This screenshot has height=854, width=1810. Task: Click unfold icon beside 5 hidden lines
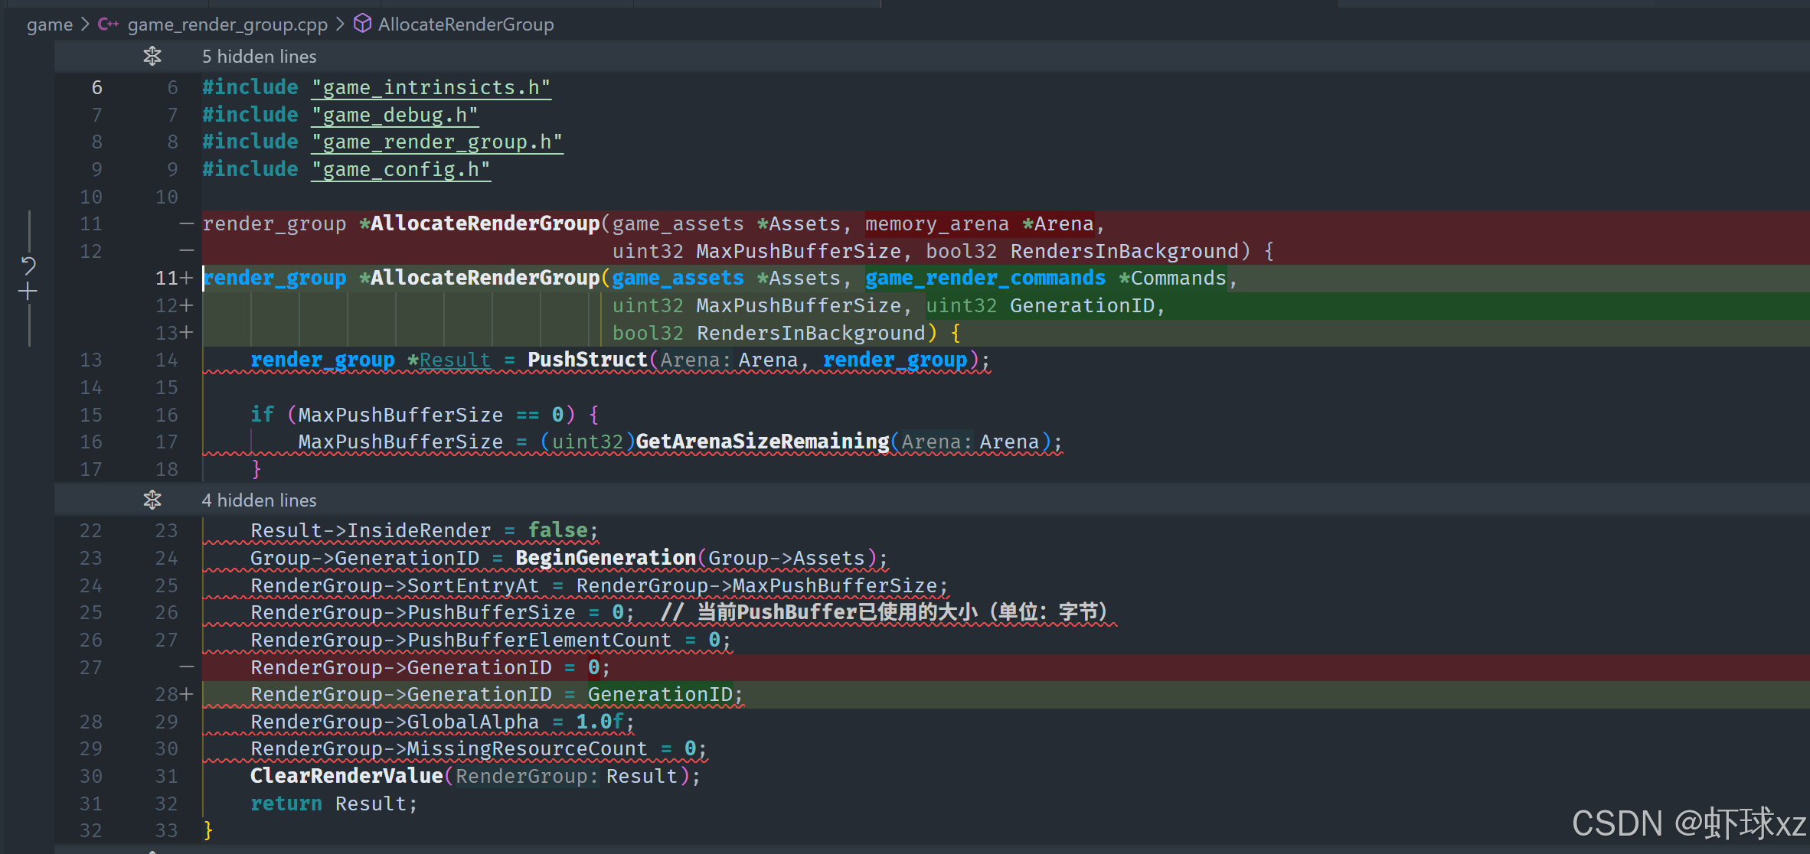152,56
